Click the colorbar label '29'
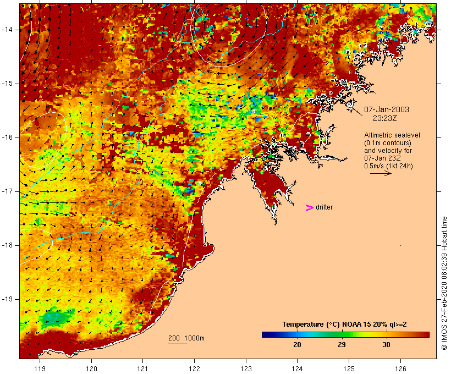The image size is (451, 374). [x=342, y=345]
